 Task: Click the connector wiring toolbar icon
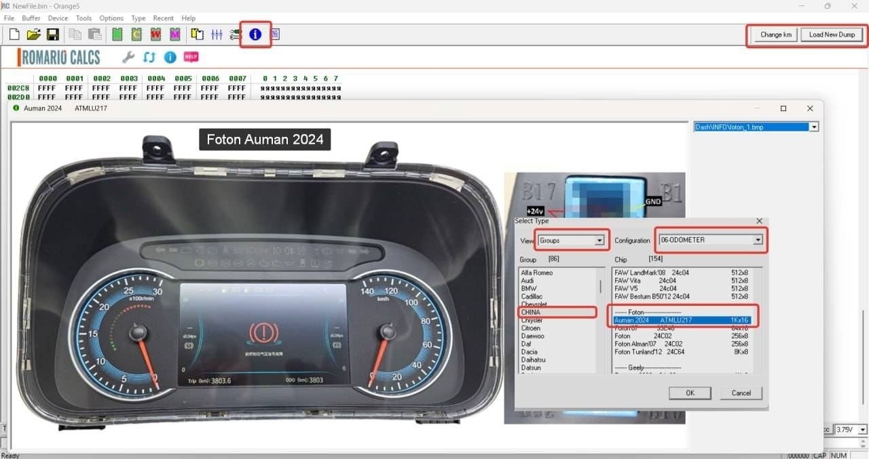coord(236,35)
